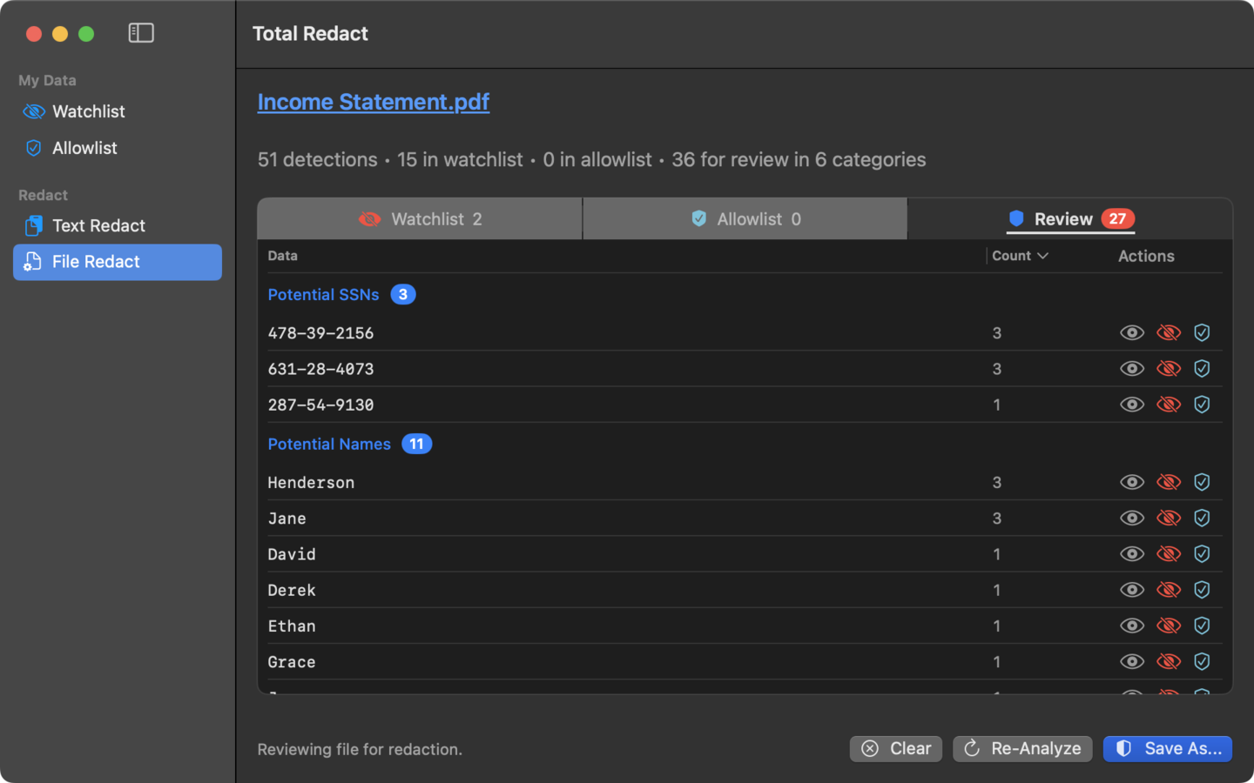The height and width of the screenshot is (783, 1254).
Task: Select the 631-28-4073 data row text
Action: pos(320,369)
